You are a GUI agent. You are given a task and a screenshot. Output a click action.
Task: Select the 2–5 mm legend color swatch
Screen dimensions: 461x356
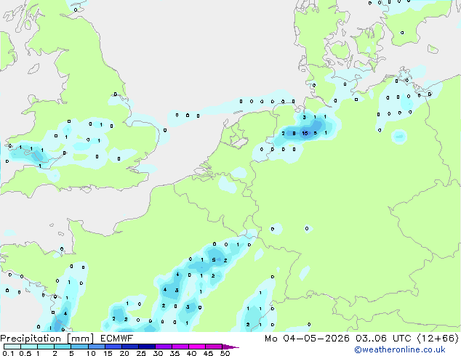63,347
